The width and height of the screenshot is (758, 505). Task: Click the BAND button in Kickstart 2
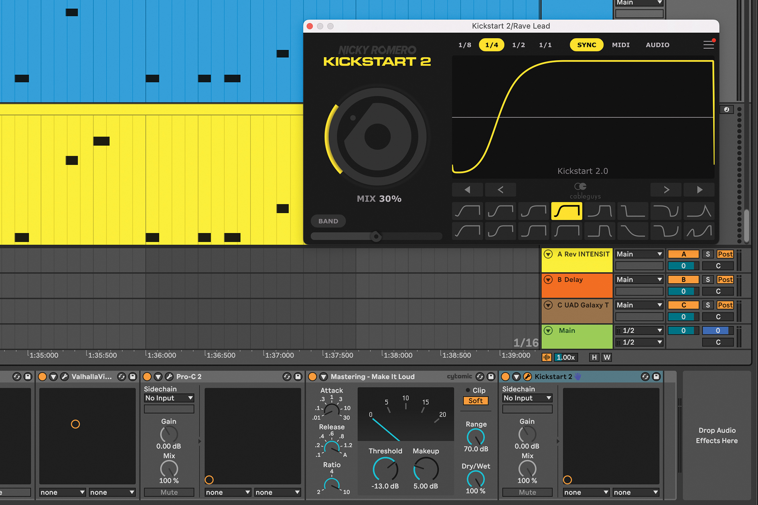328,221
